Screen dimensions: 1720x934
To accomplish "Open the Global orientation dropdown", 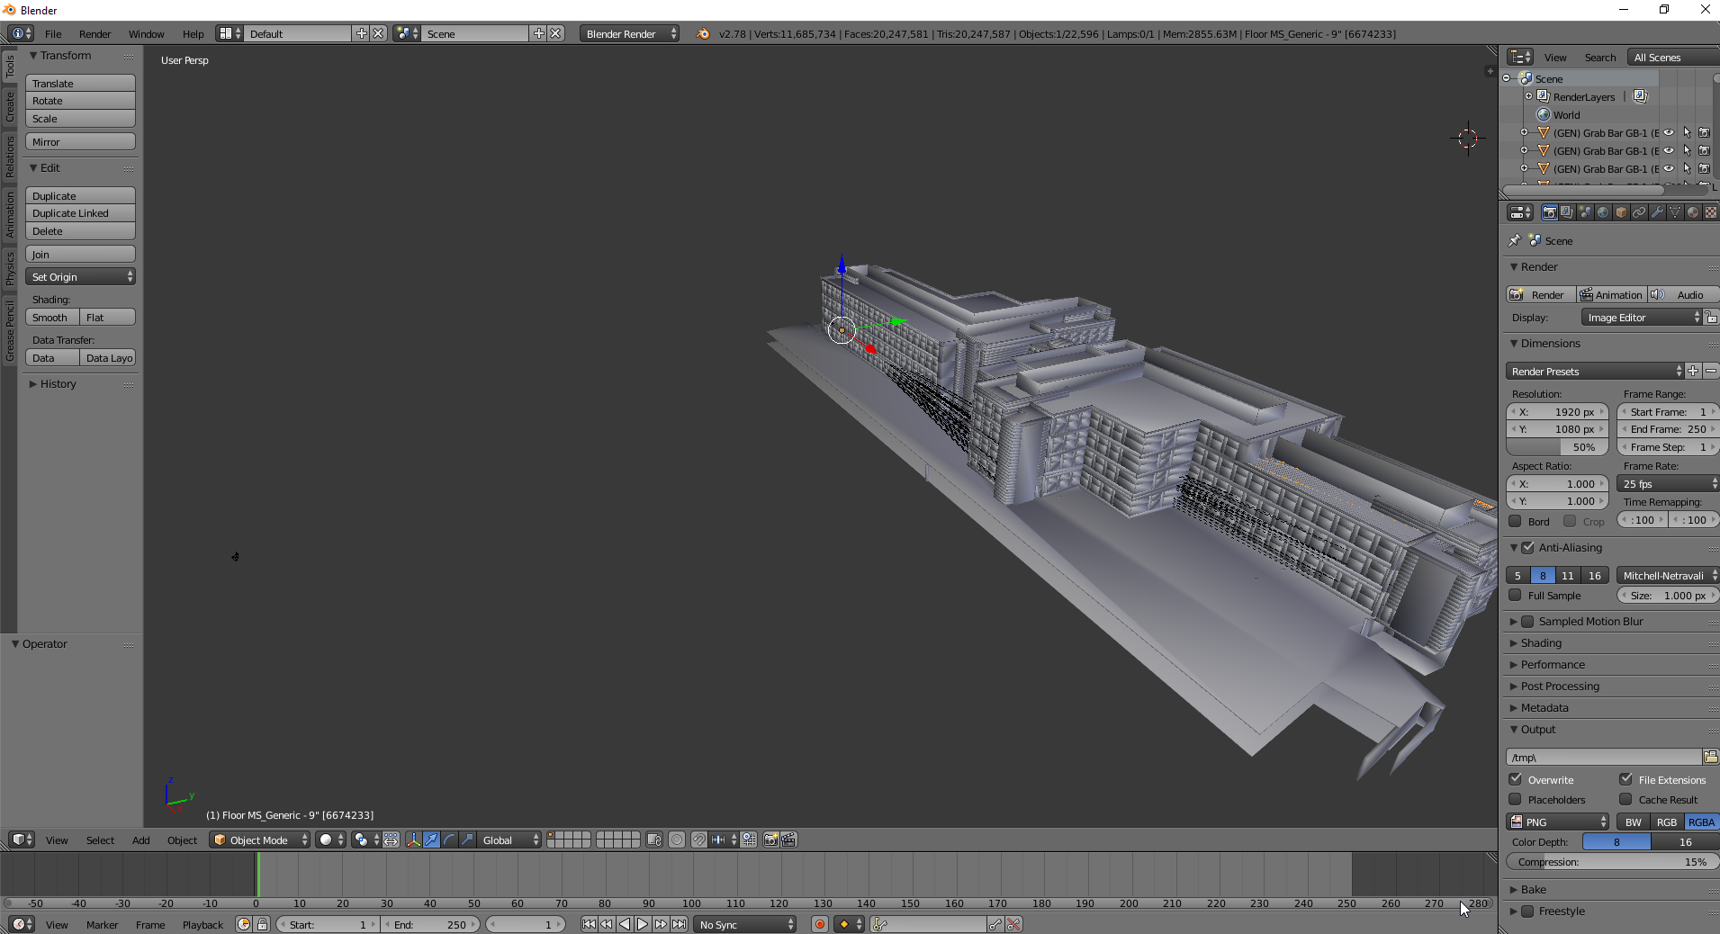I will (509, 840).
